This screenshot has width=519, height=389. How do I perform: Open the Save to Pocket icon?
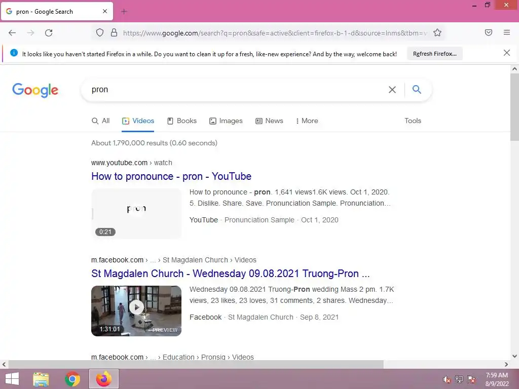click(x=489, y=32)
